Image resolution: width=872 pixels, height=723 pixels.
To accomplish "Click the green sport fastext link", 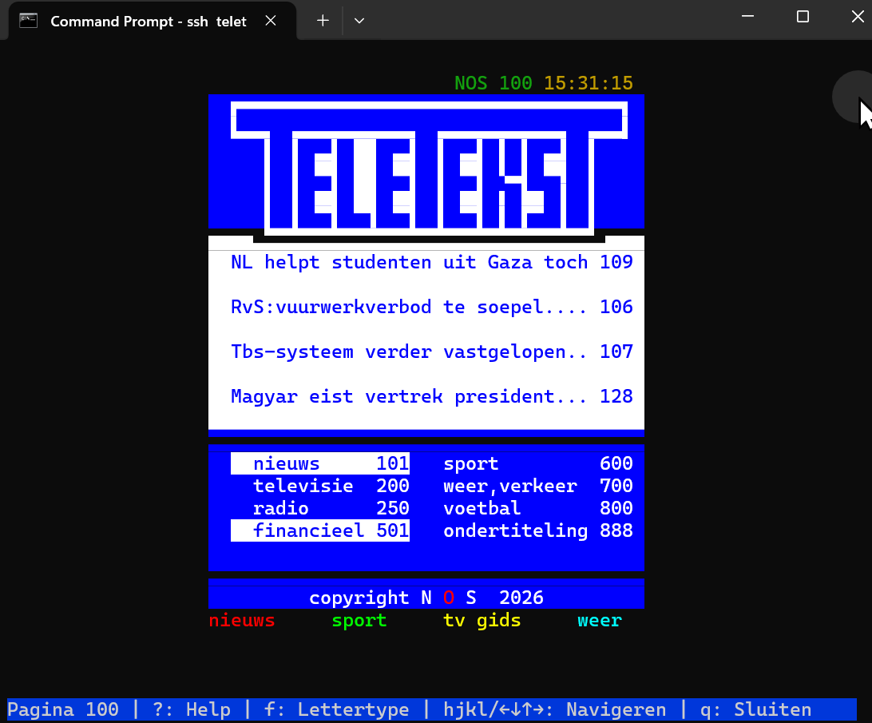I will [x=359, y=621].
